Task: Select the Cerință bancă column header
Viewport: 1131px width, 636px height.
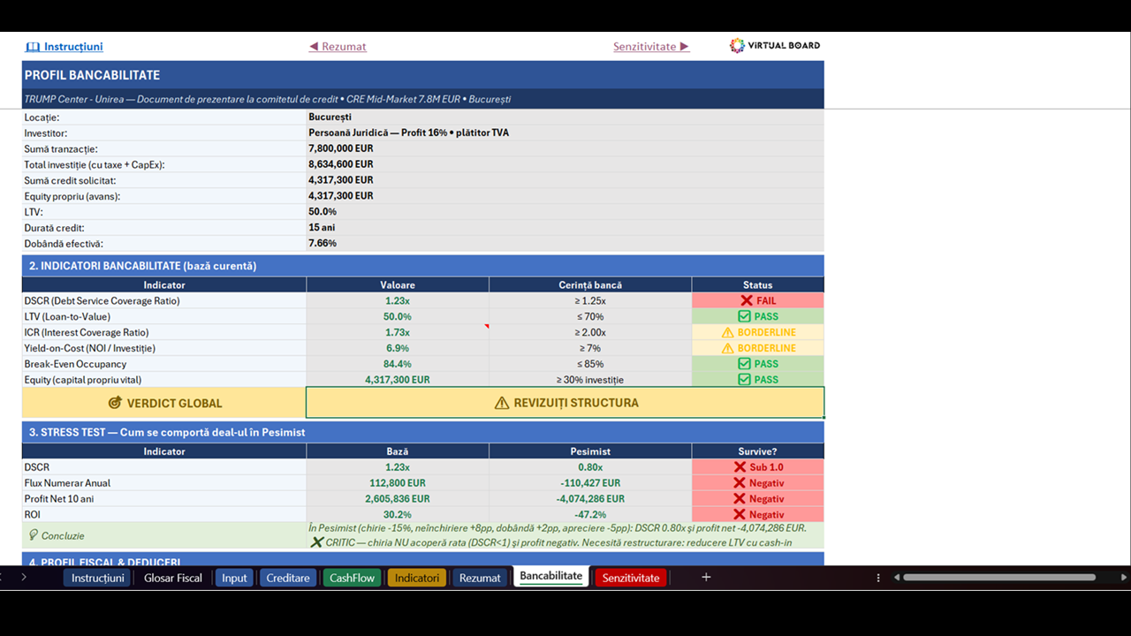Action: (x=590, y=285)
